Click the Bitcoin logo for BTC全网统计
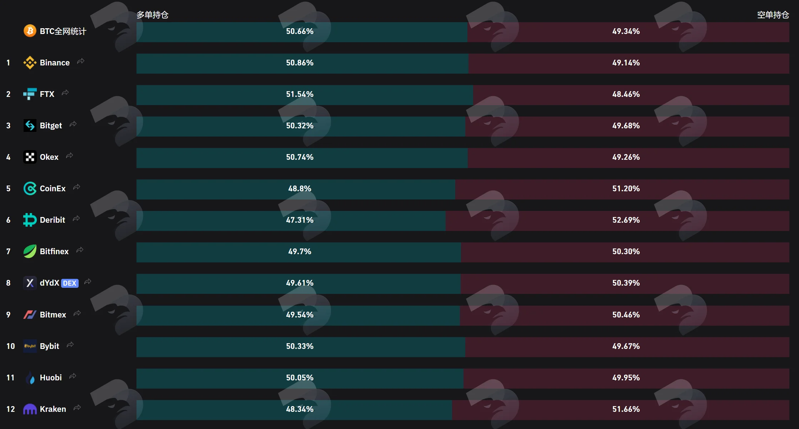 [30, 31]
